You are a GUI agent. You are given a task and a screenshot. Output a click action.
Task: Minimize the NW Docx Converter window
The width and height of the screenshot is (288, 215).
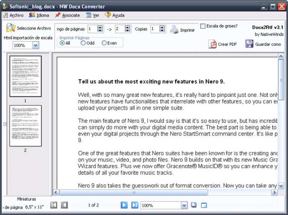pyautogui.click(x=264, y=7)
